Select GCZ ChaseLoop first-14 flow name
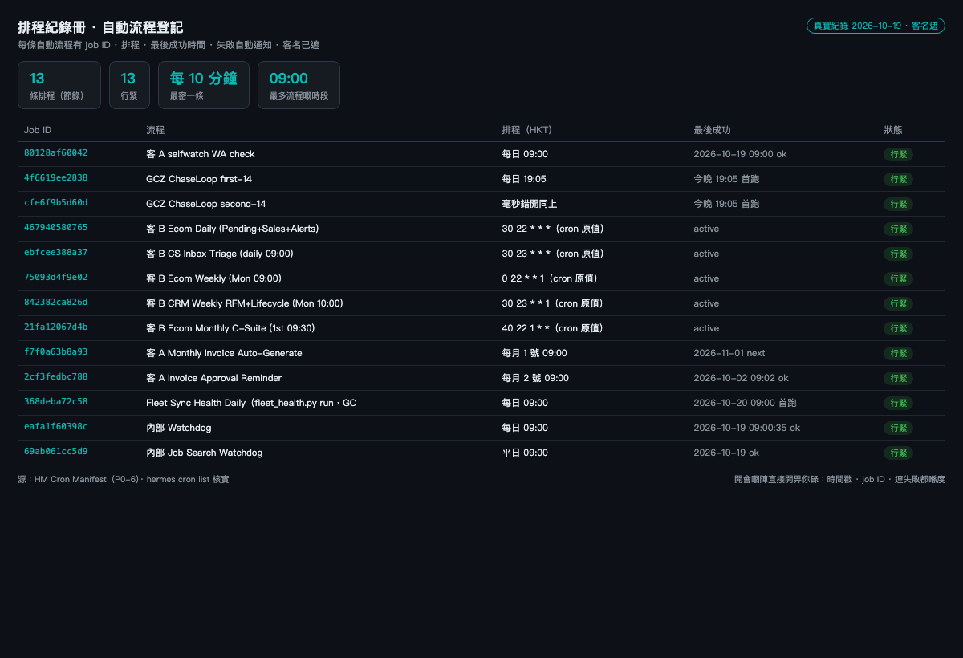The height and width of the screenshot is (658, 963). pyautogui.click(x=199, y=179)
